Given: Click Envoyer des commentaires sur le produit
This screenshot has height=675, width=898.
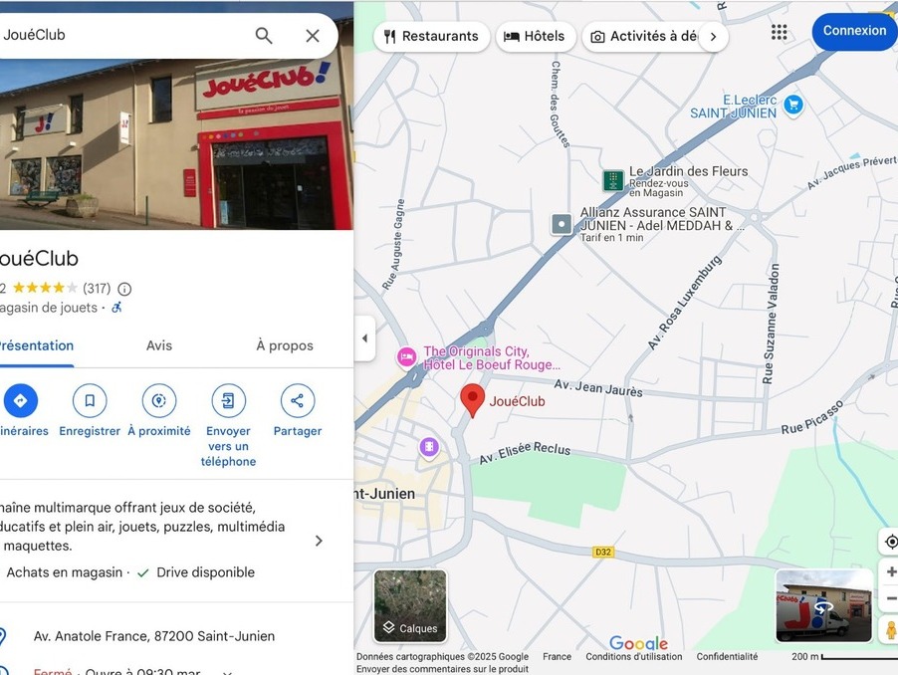Looking at the screenshot, I should (x=442, y=669).
